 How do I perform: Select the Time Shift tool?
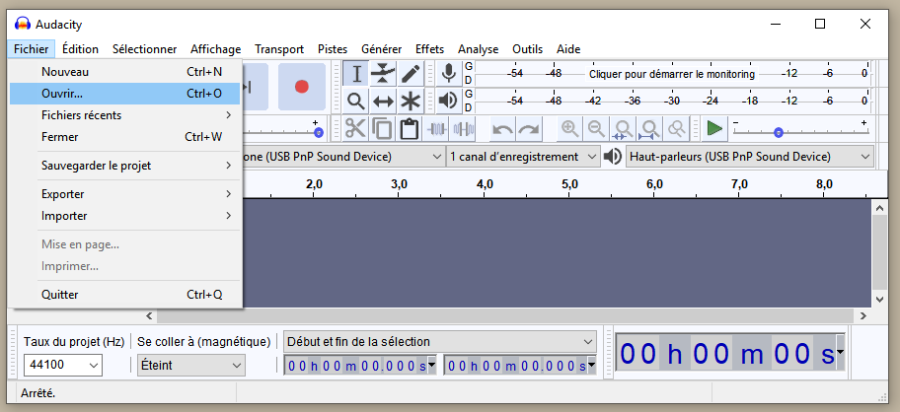coord(383,102)
